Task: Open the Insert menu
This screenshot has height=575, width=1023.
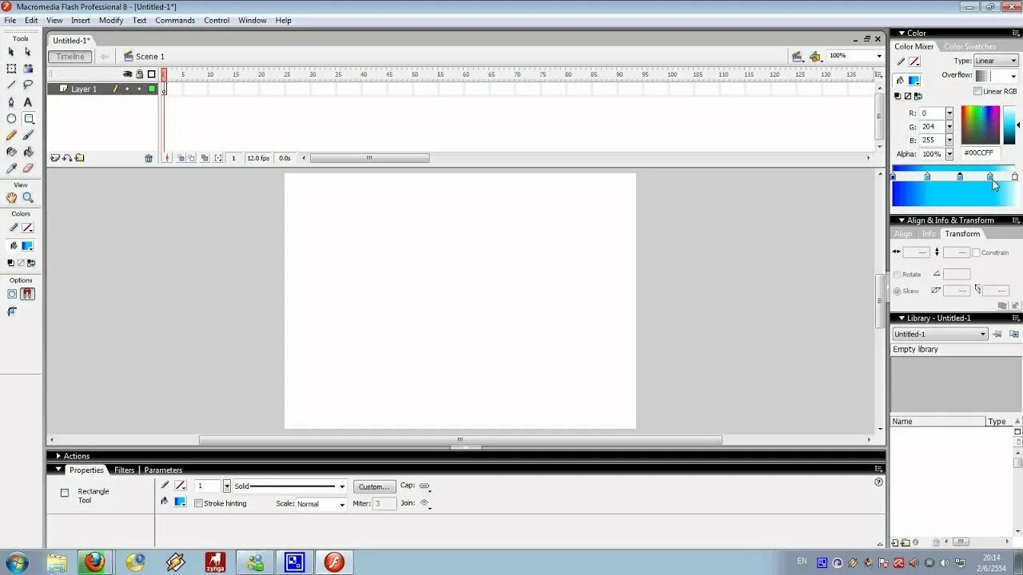Action: tap(81, 21)
